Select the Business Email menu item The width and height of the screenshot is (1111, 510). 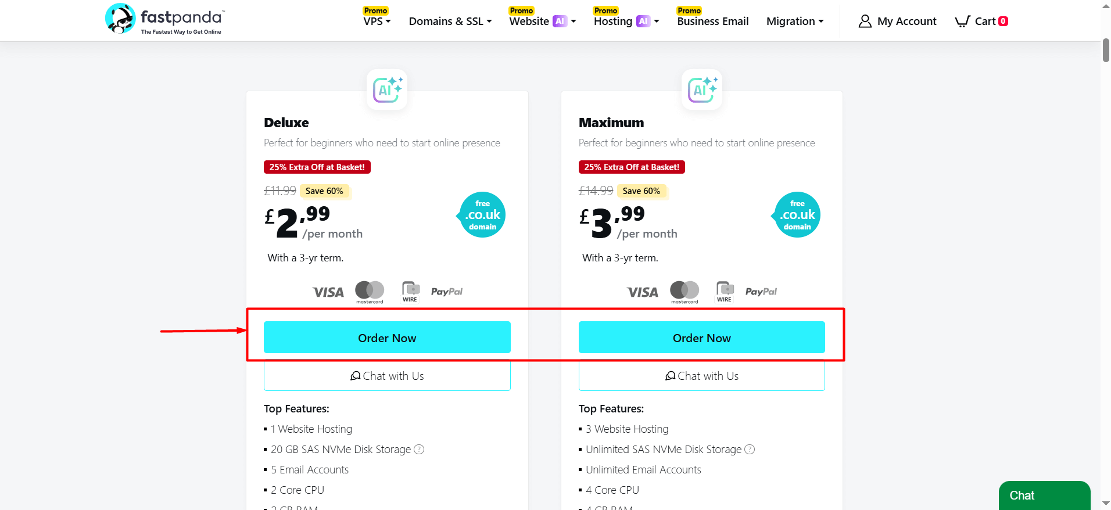tap(712, 21)
